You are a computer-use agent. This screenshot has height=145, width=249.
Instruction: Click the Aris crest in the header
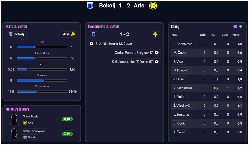(x=153, y=6)
